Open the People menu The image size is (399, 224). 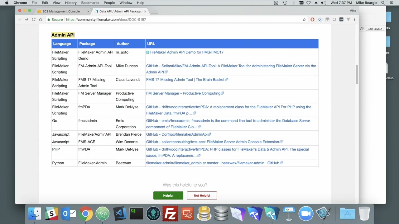pos(109,3)
